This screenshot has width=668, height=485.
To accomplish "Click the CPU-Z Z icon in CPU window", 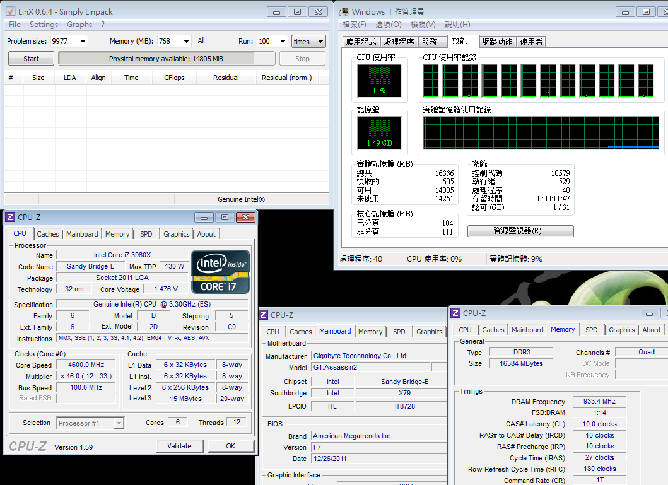I will coord(10,217).
